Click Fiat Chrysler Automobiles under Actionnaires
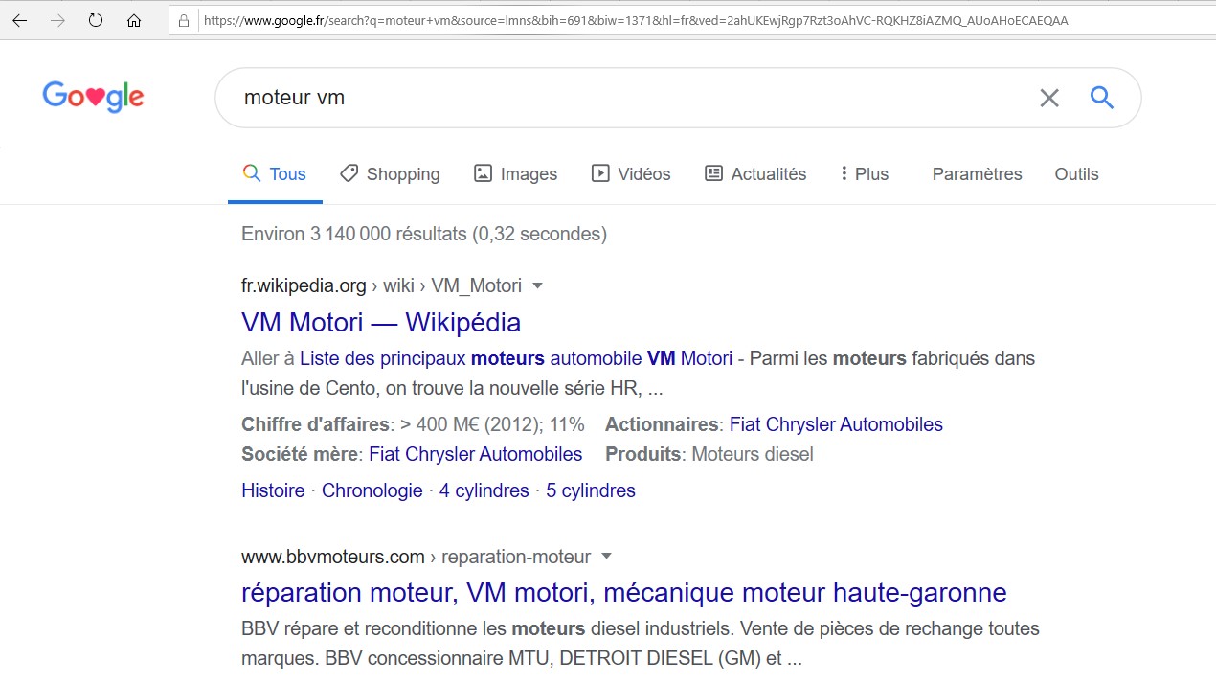Image resolution: width=1216 pixels, height=684 pixels. tap(836, 424)
